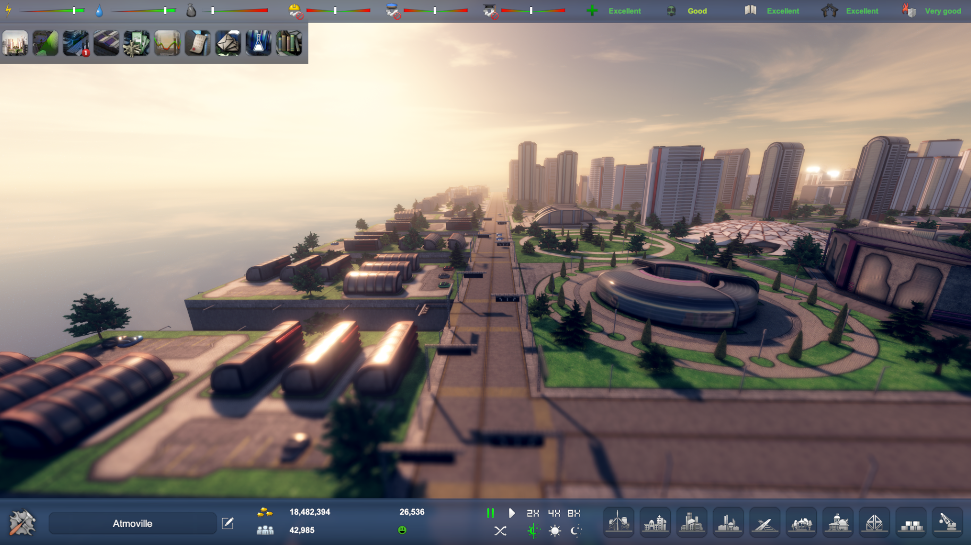Click the Excellent education rating text
This screenshot has width=971, height=545.
[x=783, y=11]
